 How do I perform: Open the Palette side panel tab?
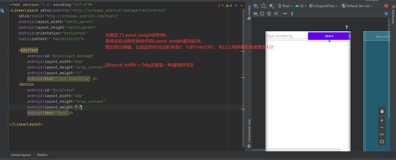point(249,12)
